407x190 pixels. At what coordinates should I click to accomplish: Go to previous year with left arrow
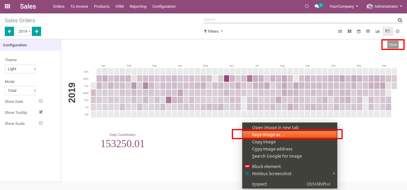click(x=9, y=31)
